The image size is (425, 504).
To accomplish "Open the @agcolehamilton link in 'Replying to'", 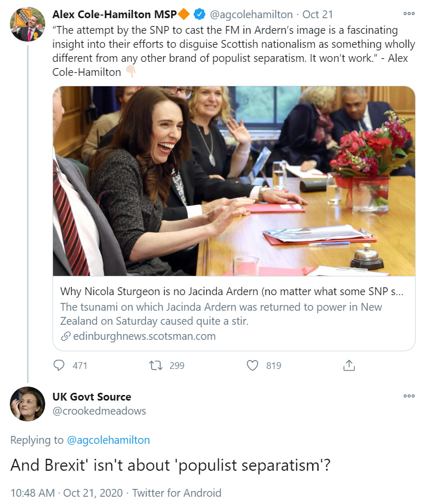I will 108,440.
